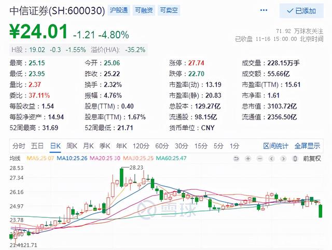Click the 昨收 25.22 value
Viewport: 332px width, 250px height.
(x=112, y=74)
